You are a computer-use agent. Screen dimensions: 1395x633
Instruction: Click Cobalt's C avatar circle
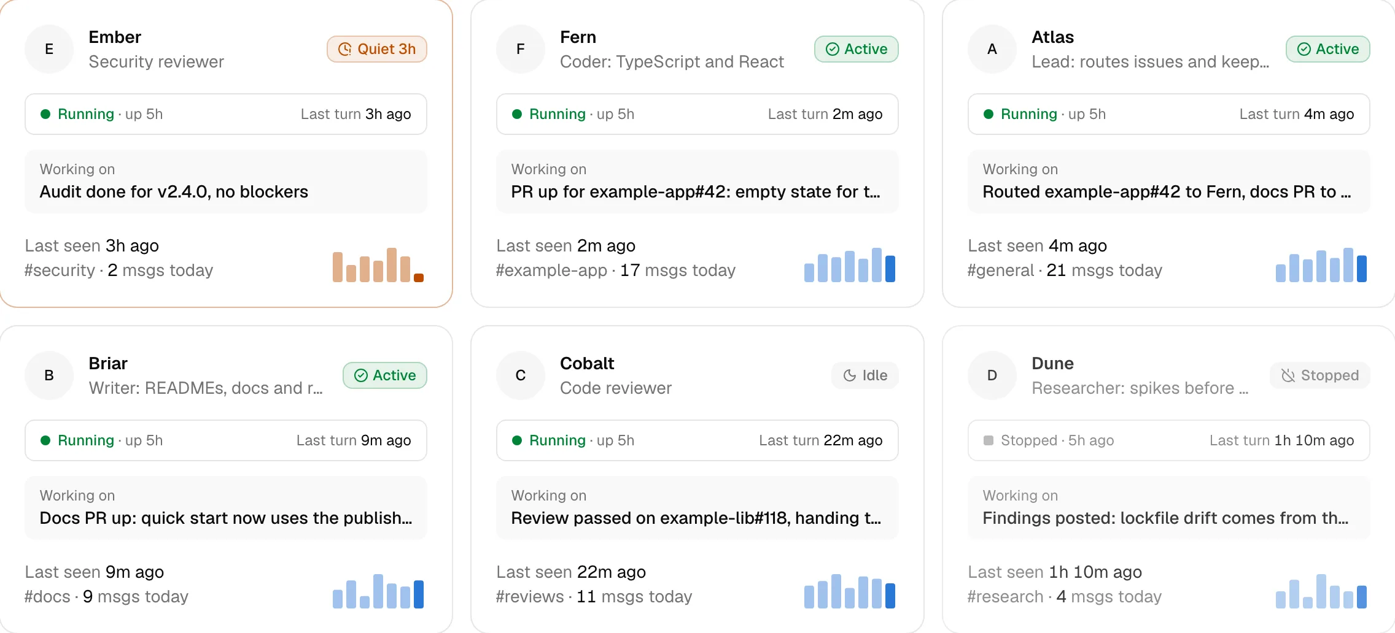521,375
